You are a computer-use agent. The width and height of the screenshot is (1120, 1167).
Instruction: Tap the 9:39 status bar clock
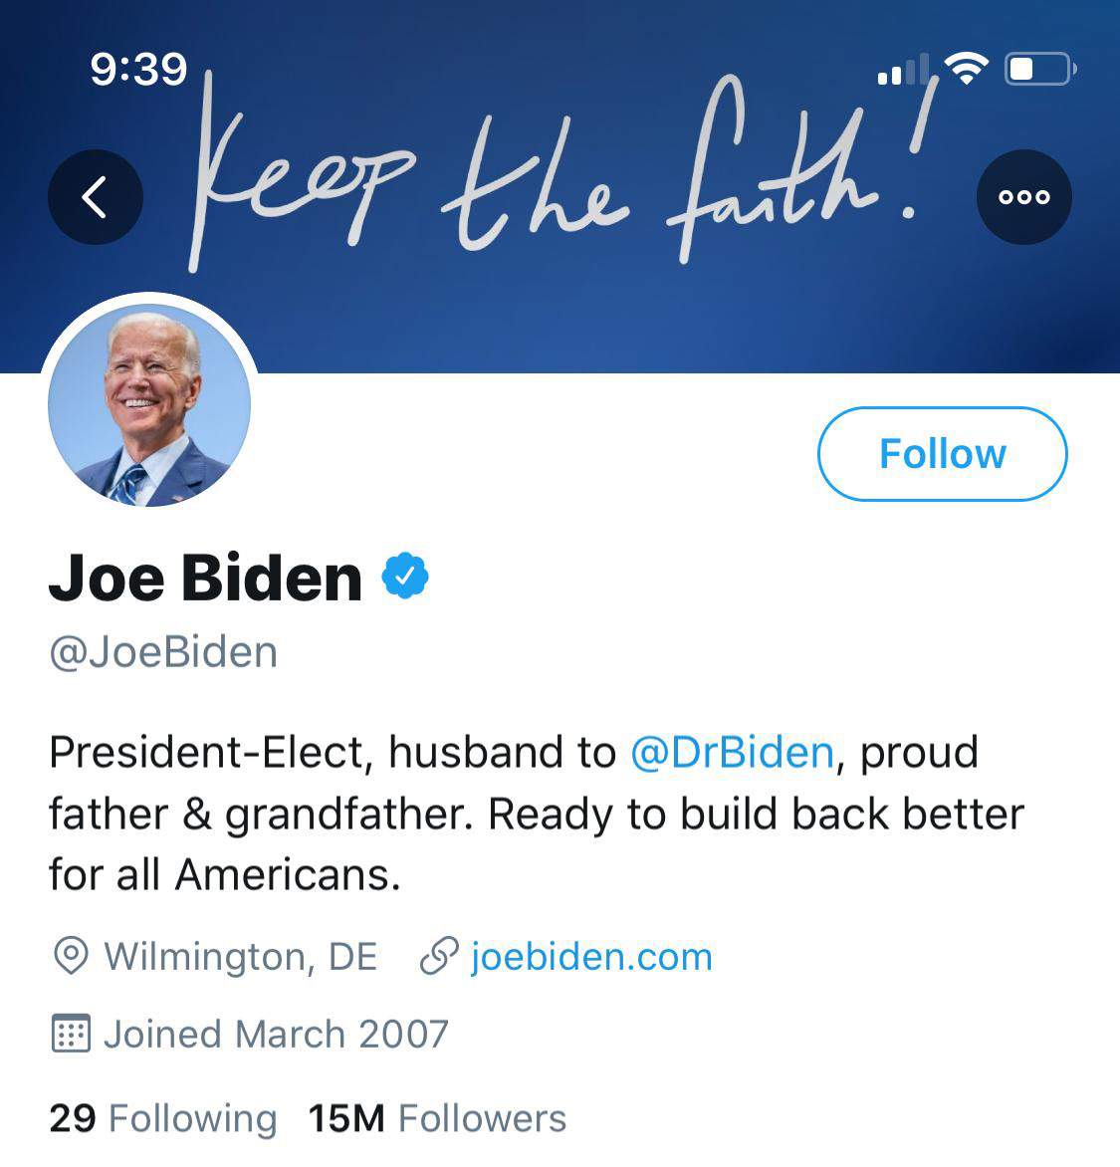click(138, 70)
